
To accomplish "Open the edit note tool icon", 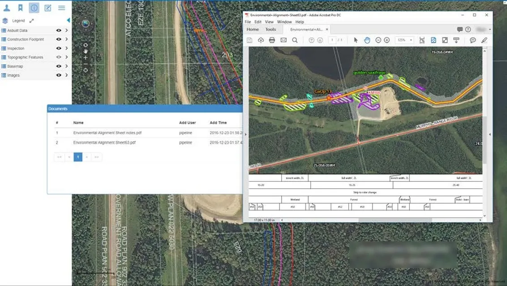I will coord(48,8).
